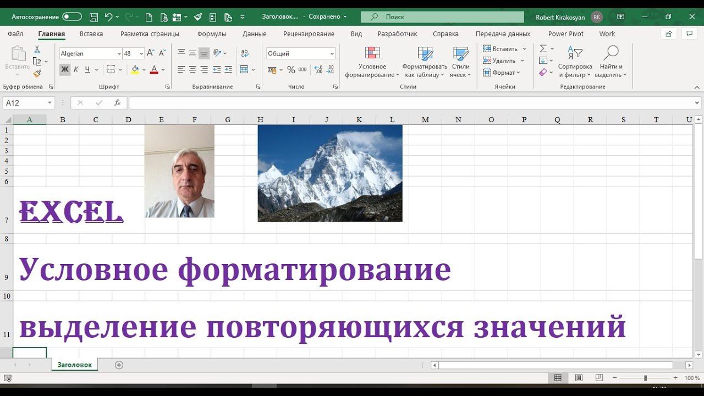Open the font name dropdown showing Algerian
The height and width of the screenshot is (396, 704).
119,53
